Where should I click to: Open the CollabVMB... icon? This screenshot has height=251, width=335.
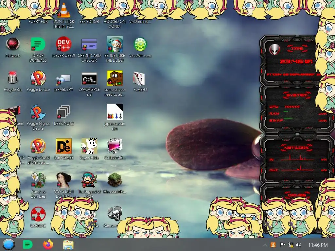pyautogui.click(x=115, y=146)
